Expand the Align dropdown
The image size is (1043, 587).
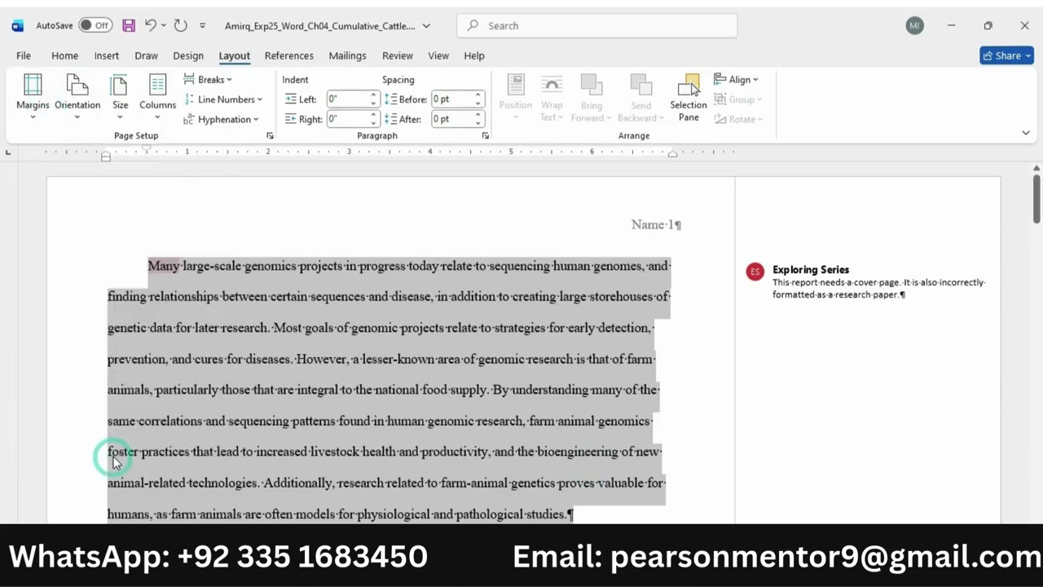coord(736,80)
